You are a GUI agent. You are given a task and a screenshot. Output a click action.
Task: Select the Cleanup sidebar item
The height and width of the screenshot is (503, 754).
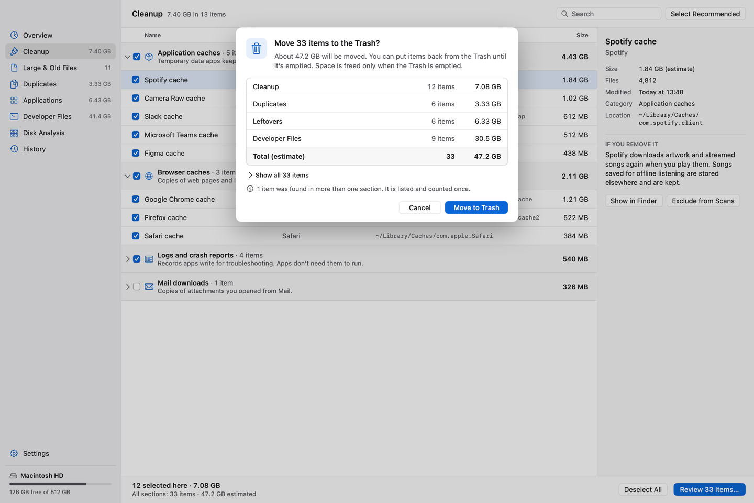pos(60,51)
